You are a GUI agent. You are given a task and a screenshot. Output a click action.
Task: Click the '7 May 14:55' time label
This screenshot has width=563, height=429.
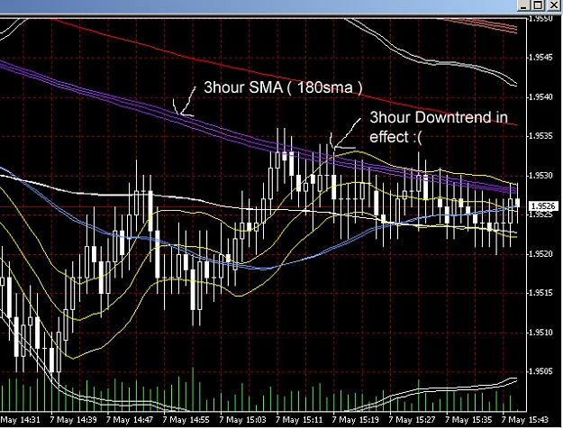186,420
